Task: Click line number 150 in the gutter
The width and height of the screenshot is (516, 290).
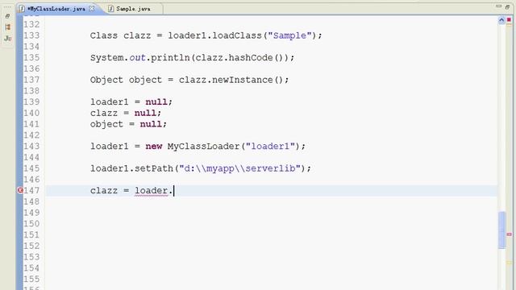Action: 31,224
